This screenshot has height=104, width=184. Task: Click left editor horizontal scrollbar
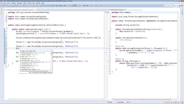point(56,99)
